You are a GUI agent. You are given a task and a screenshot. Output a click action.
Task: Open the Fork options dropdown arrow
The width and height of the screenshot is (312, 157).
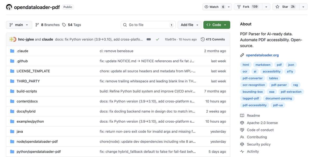tap(266, 7)
